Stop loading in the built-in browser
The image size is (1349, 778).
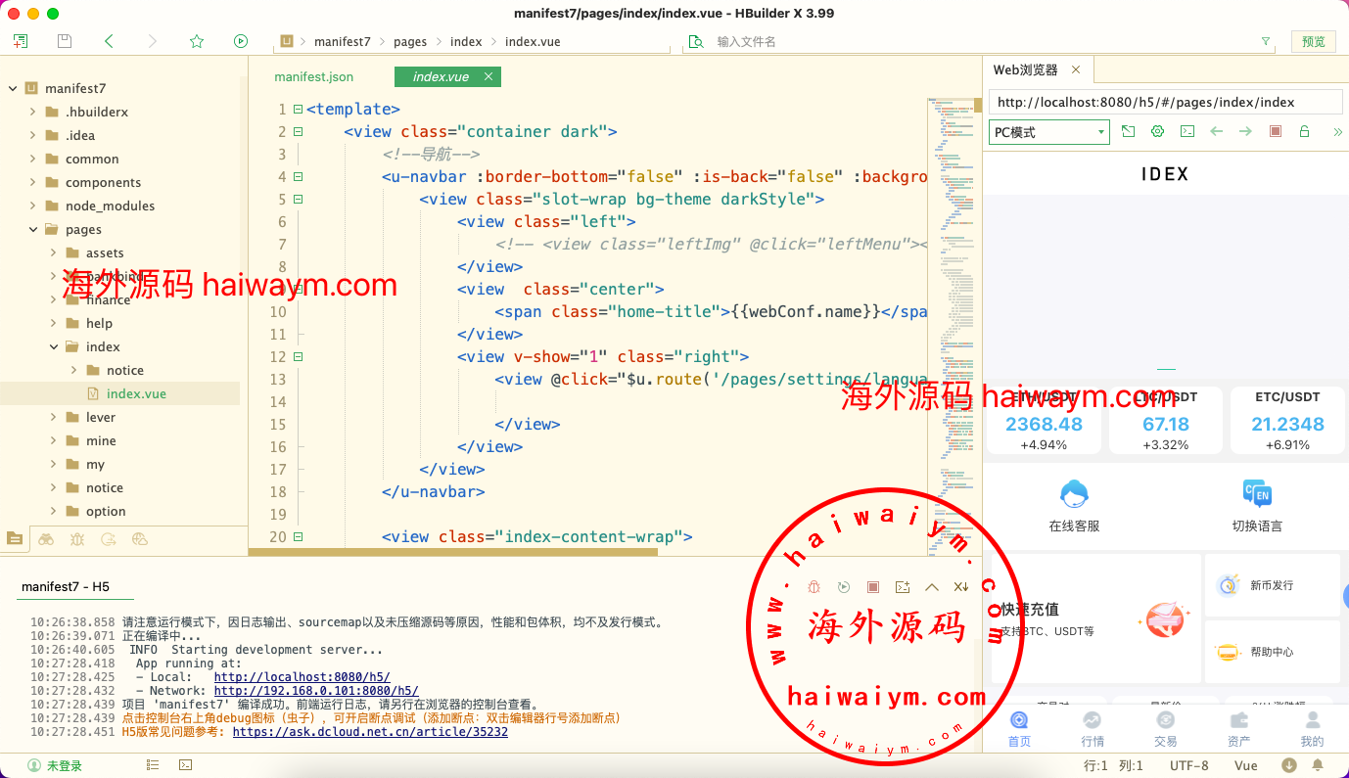(x=1275, y=131)
